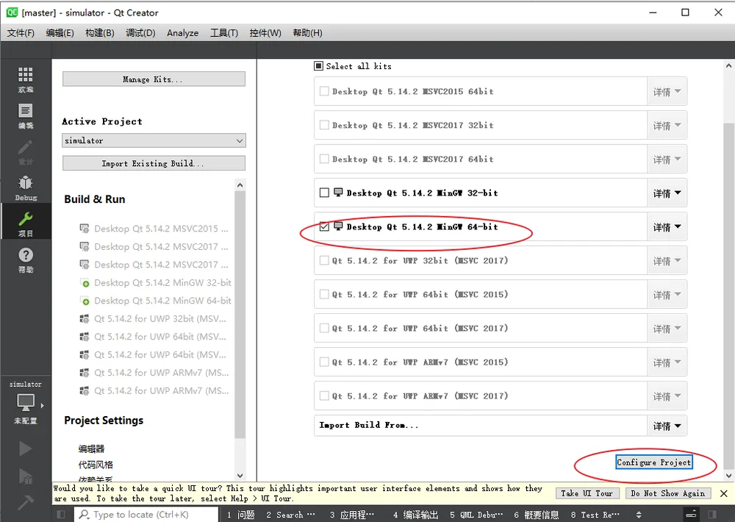The height and width of the screenshot is (522, 735).
Task: Click the Configure Project button
Action: [x=654, y=462]
